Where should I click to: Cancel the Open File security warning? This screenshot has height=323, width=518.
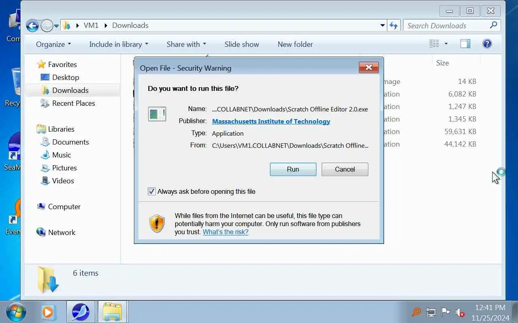coord(345,169)
